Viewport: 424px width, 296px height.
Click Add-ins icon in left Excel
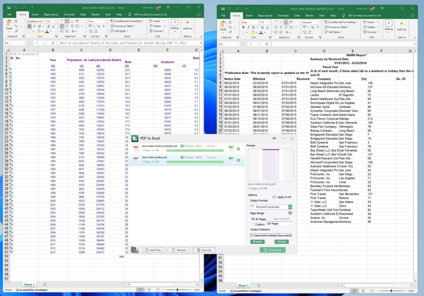[188, 22]
